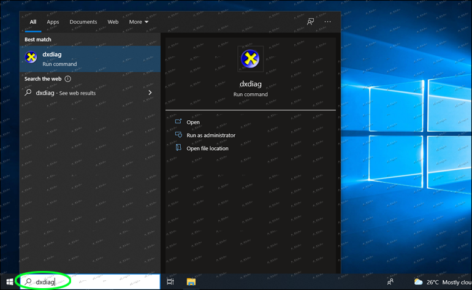472x290 pixels.
Task: Open File Explorer from the taskbar
Action: point(191,282)
